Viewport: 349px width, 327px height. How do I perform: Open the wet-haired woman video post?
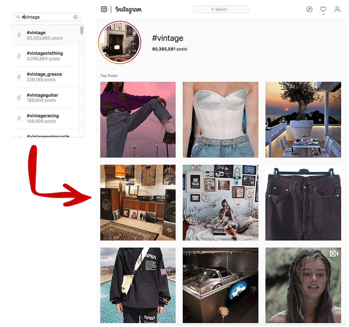303,285
